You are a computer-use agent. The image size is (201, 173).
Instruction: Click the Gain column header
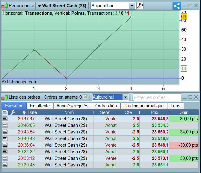[x=184, y=112]
